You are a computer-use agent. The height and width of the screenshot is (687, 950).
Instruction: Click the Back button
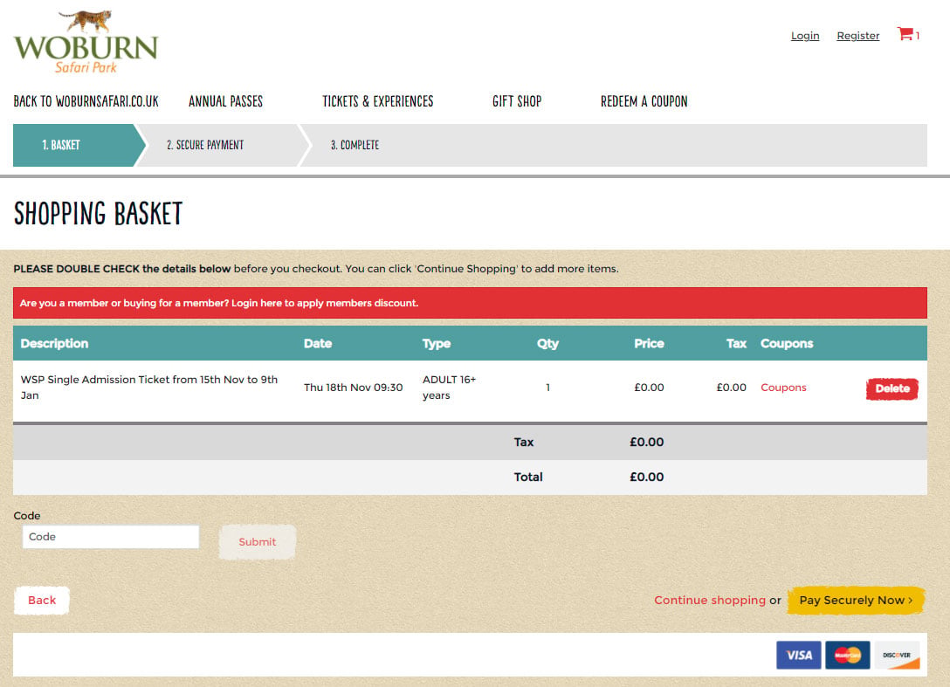tap(42, 600)
